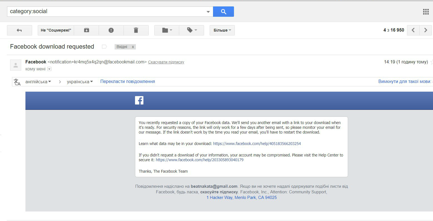Report this message as spam
This screenshot has width=433, height=221.
coord(111,30)
